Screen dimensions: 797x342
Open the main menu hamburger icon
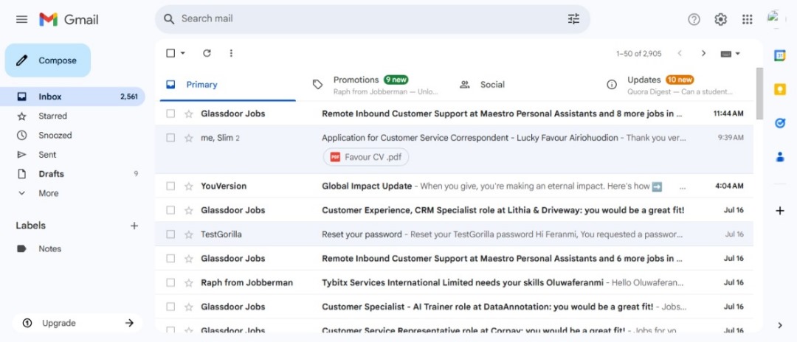coord(22,19)
